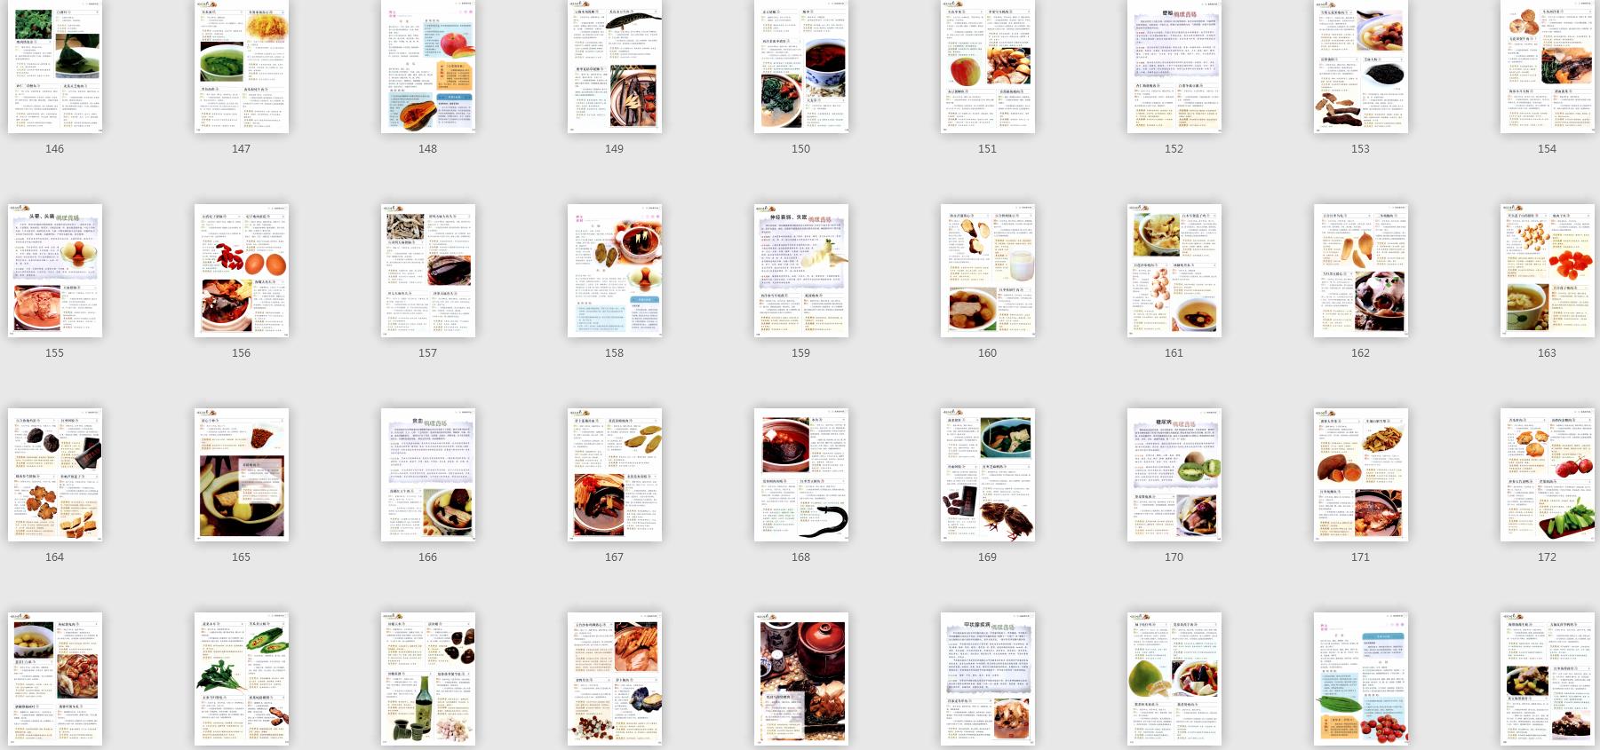Jump to page 163 thumbnail
Image resolution: width=1600 pixels, height=750 pixels.
click(x=1547, y=271)
